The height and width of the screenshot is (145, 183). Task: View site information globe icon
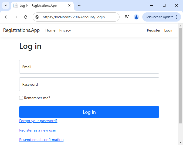[x=37, y=17]
